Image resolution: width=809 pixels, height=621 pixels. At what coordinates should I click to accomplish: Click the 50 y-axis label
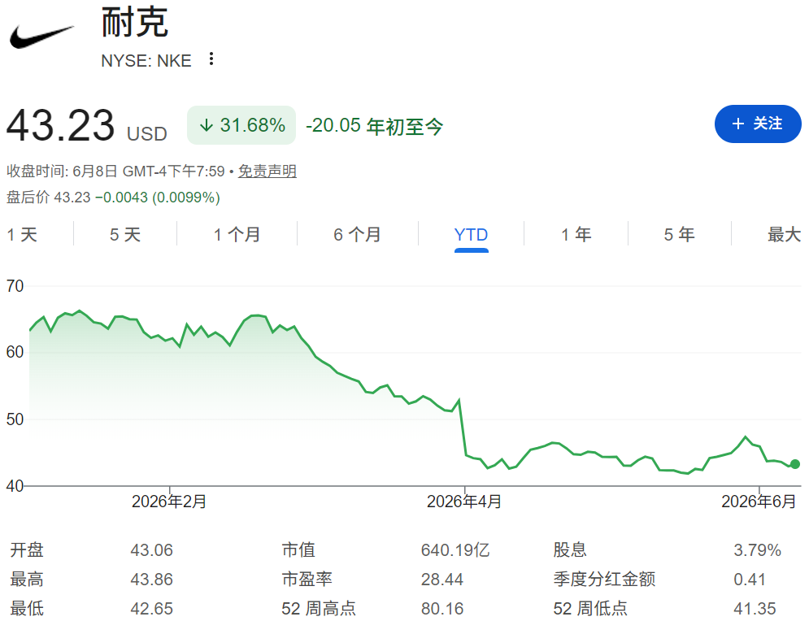15,419
